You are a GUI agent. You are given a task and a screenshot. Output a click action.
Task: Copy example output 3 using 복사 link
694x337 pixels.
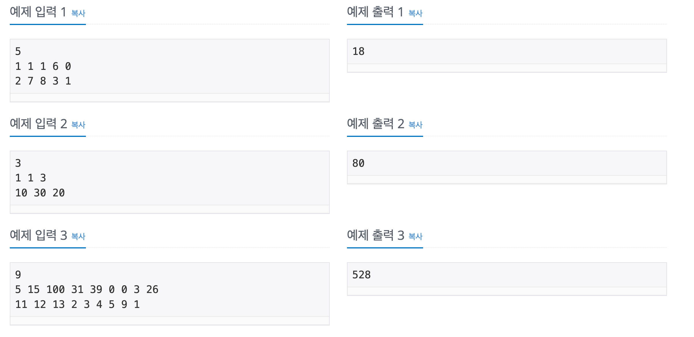[x=416, y=236]
